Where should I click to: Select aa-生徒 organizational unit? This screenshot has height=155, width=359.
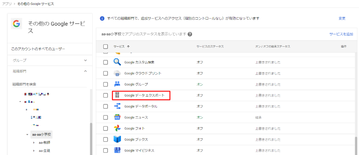pyautogui.click(x=44, y=151)
